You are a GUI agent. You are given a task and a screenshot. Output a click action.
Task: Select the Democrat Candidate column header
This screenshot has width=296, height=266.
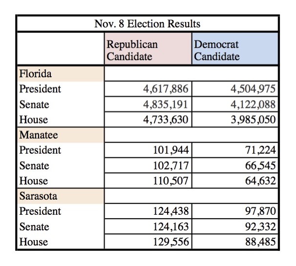point(234,50)
